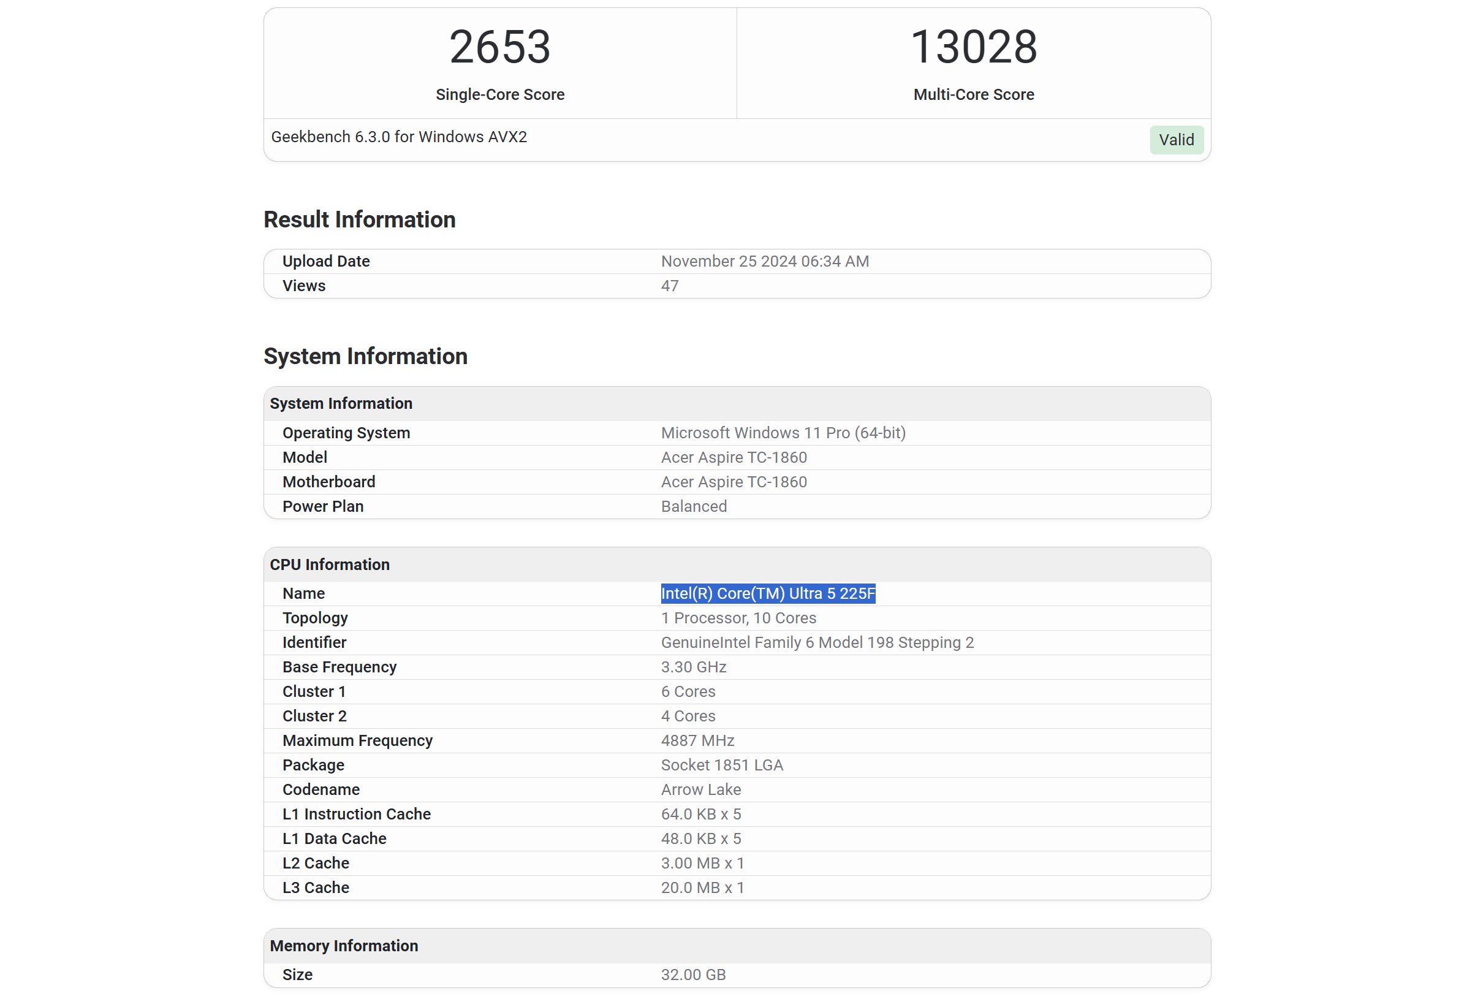1475x996 pixels.
Task: Click the GenuineIntel Family 6 identifier value
Action: click(x=817, y=642)
